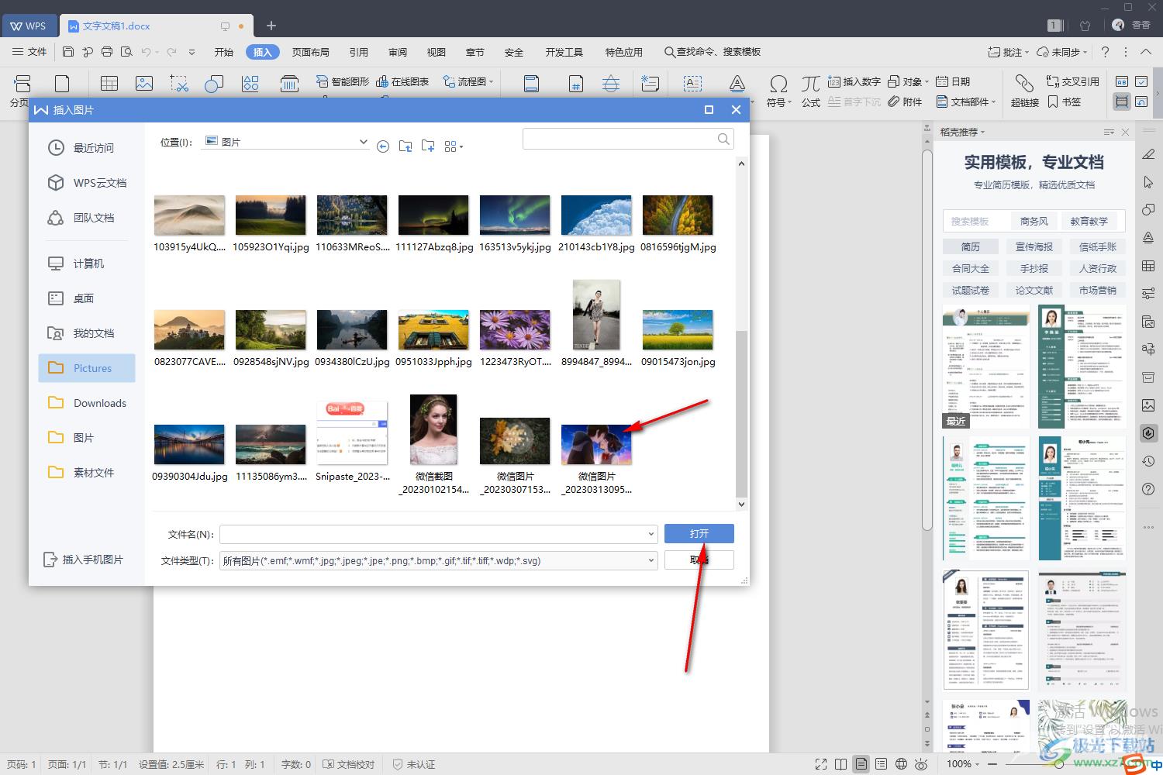Image resolution: width=1163 pixels, height=775 pixels.
Task: Click the search magnifier in dialog search box
Action: [x=723, y=139]
